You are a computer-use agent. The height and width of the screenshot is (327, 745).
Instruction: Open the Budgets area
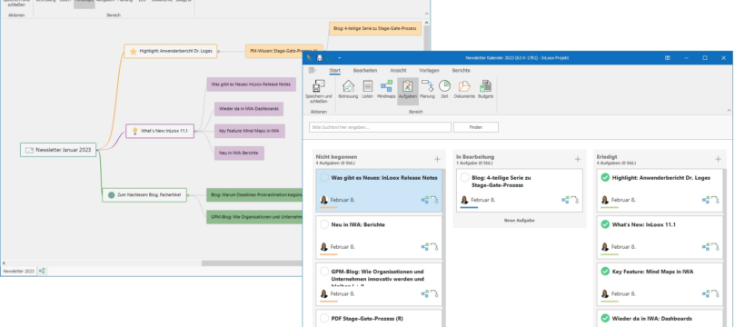485,89
